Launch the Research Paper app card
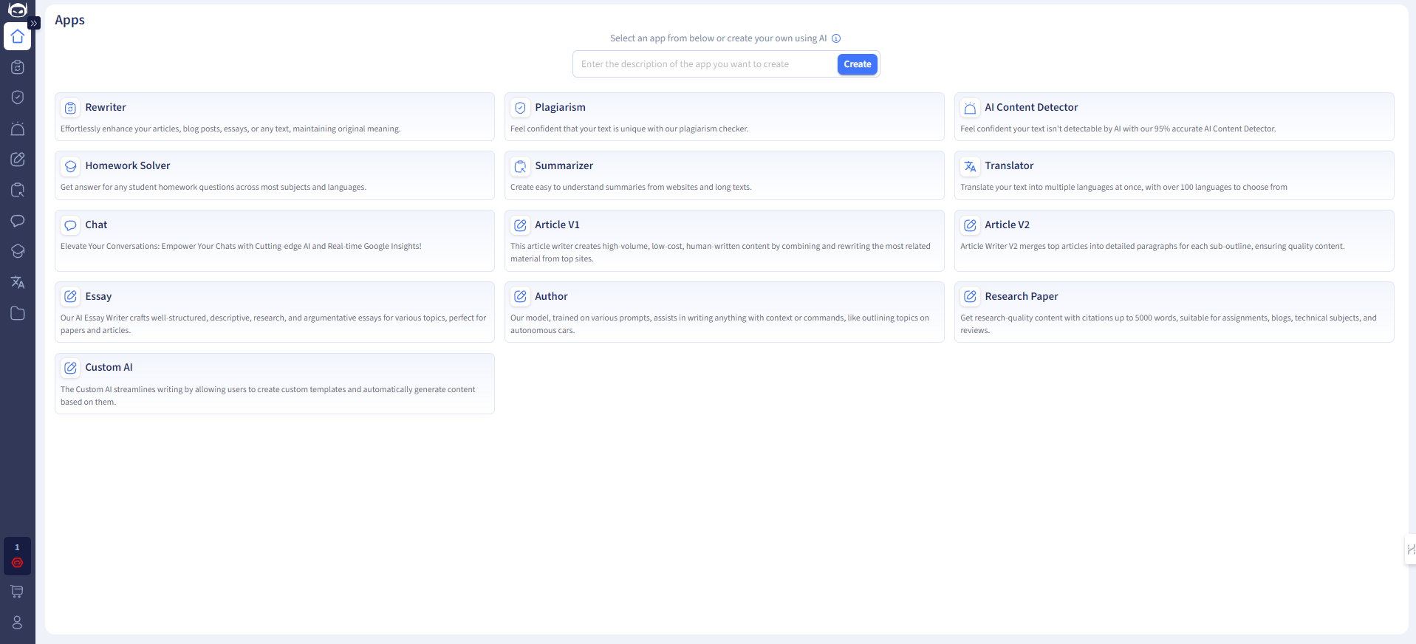1416x644 pixels. point(1173,312)
